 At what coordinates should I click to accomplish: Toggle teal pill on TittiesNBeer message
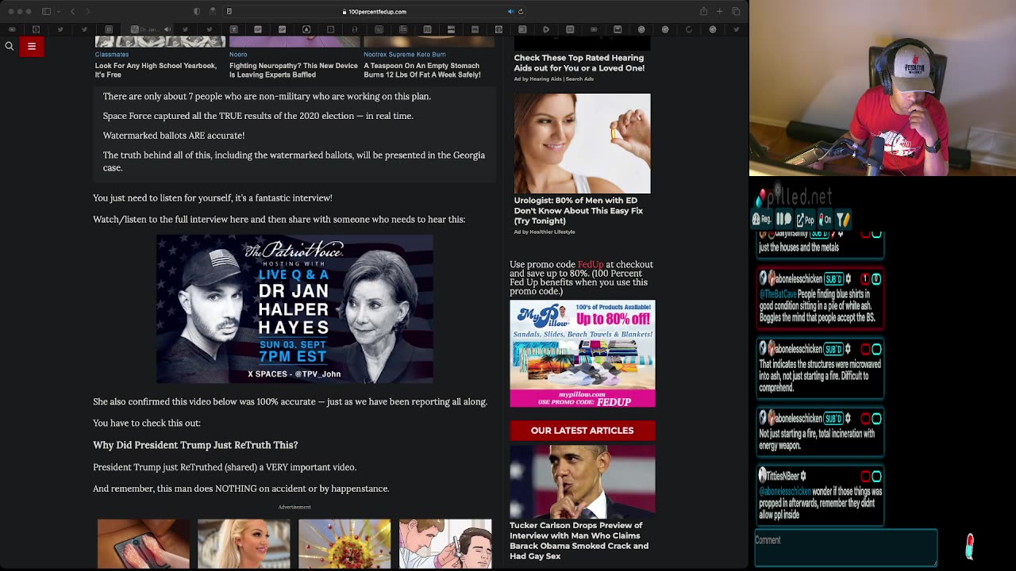(x=876, y=476)
